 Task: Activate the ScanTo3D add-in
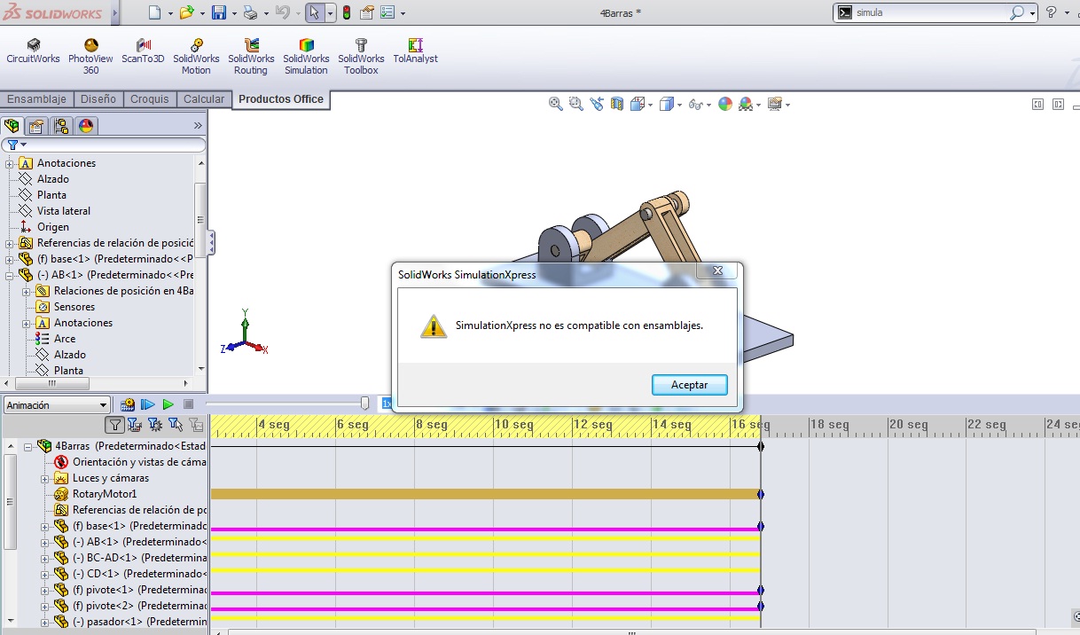(143, 52)
